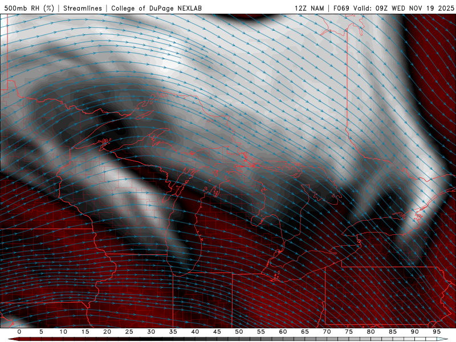456x342 pixels.
Task: Click the 5 percent color scale label
Action: (41, 332)
